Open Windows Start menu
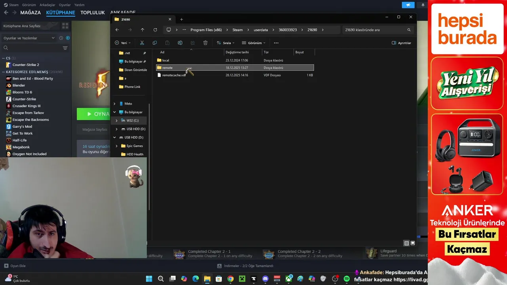Screen dimensions: 507x285 [x=149, y=279]
